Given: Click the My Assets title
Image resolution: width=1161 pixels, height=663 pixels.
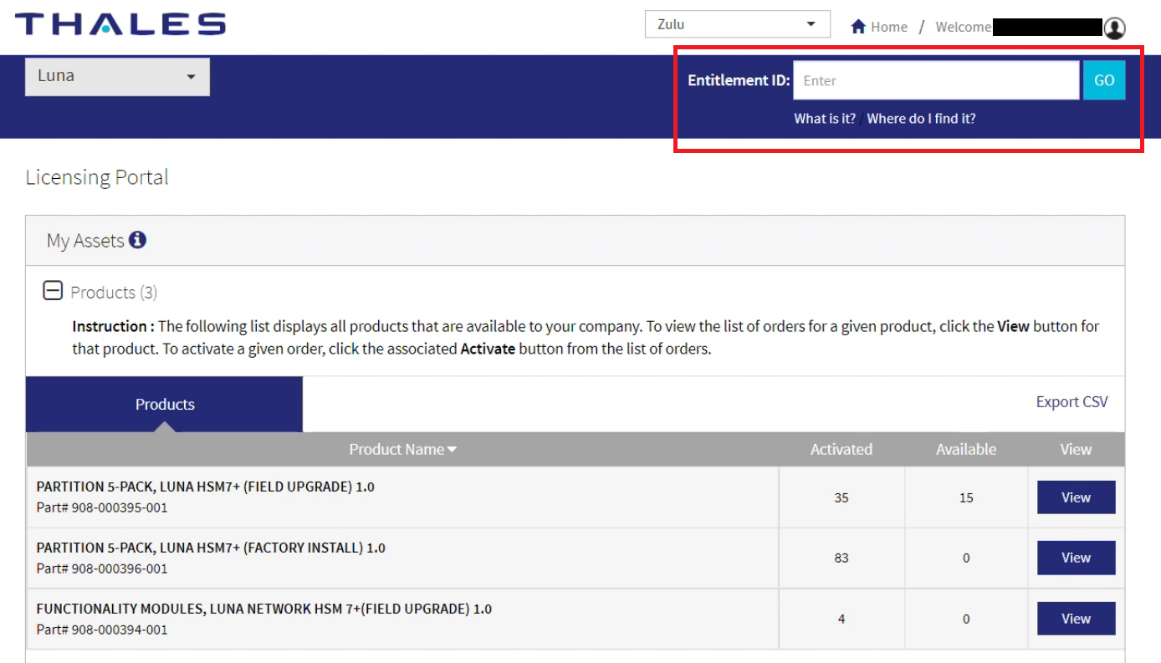Looking at the screenshot, I should [x=85, y=241].
